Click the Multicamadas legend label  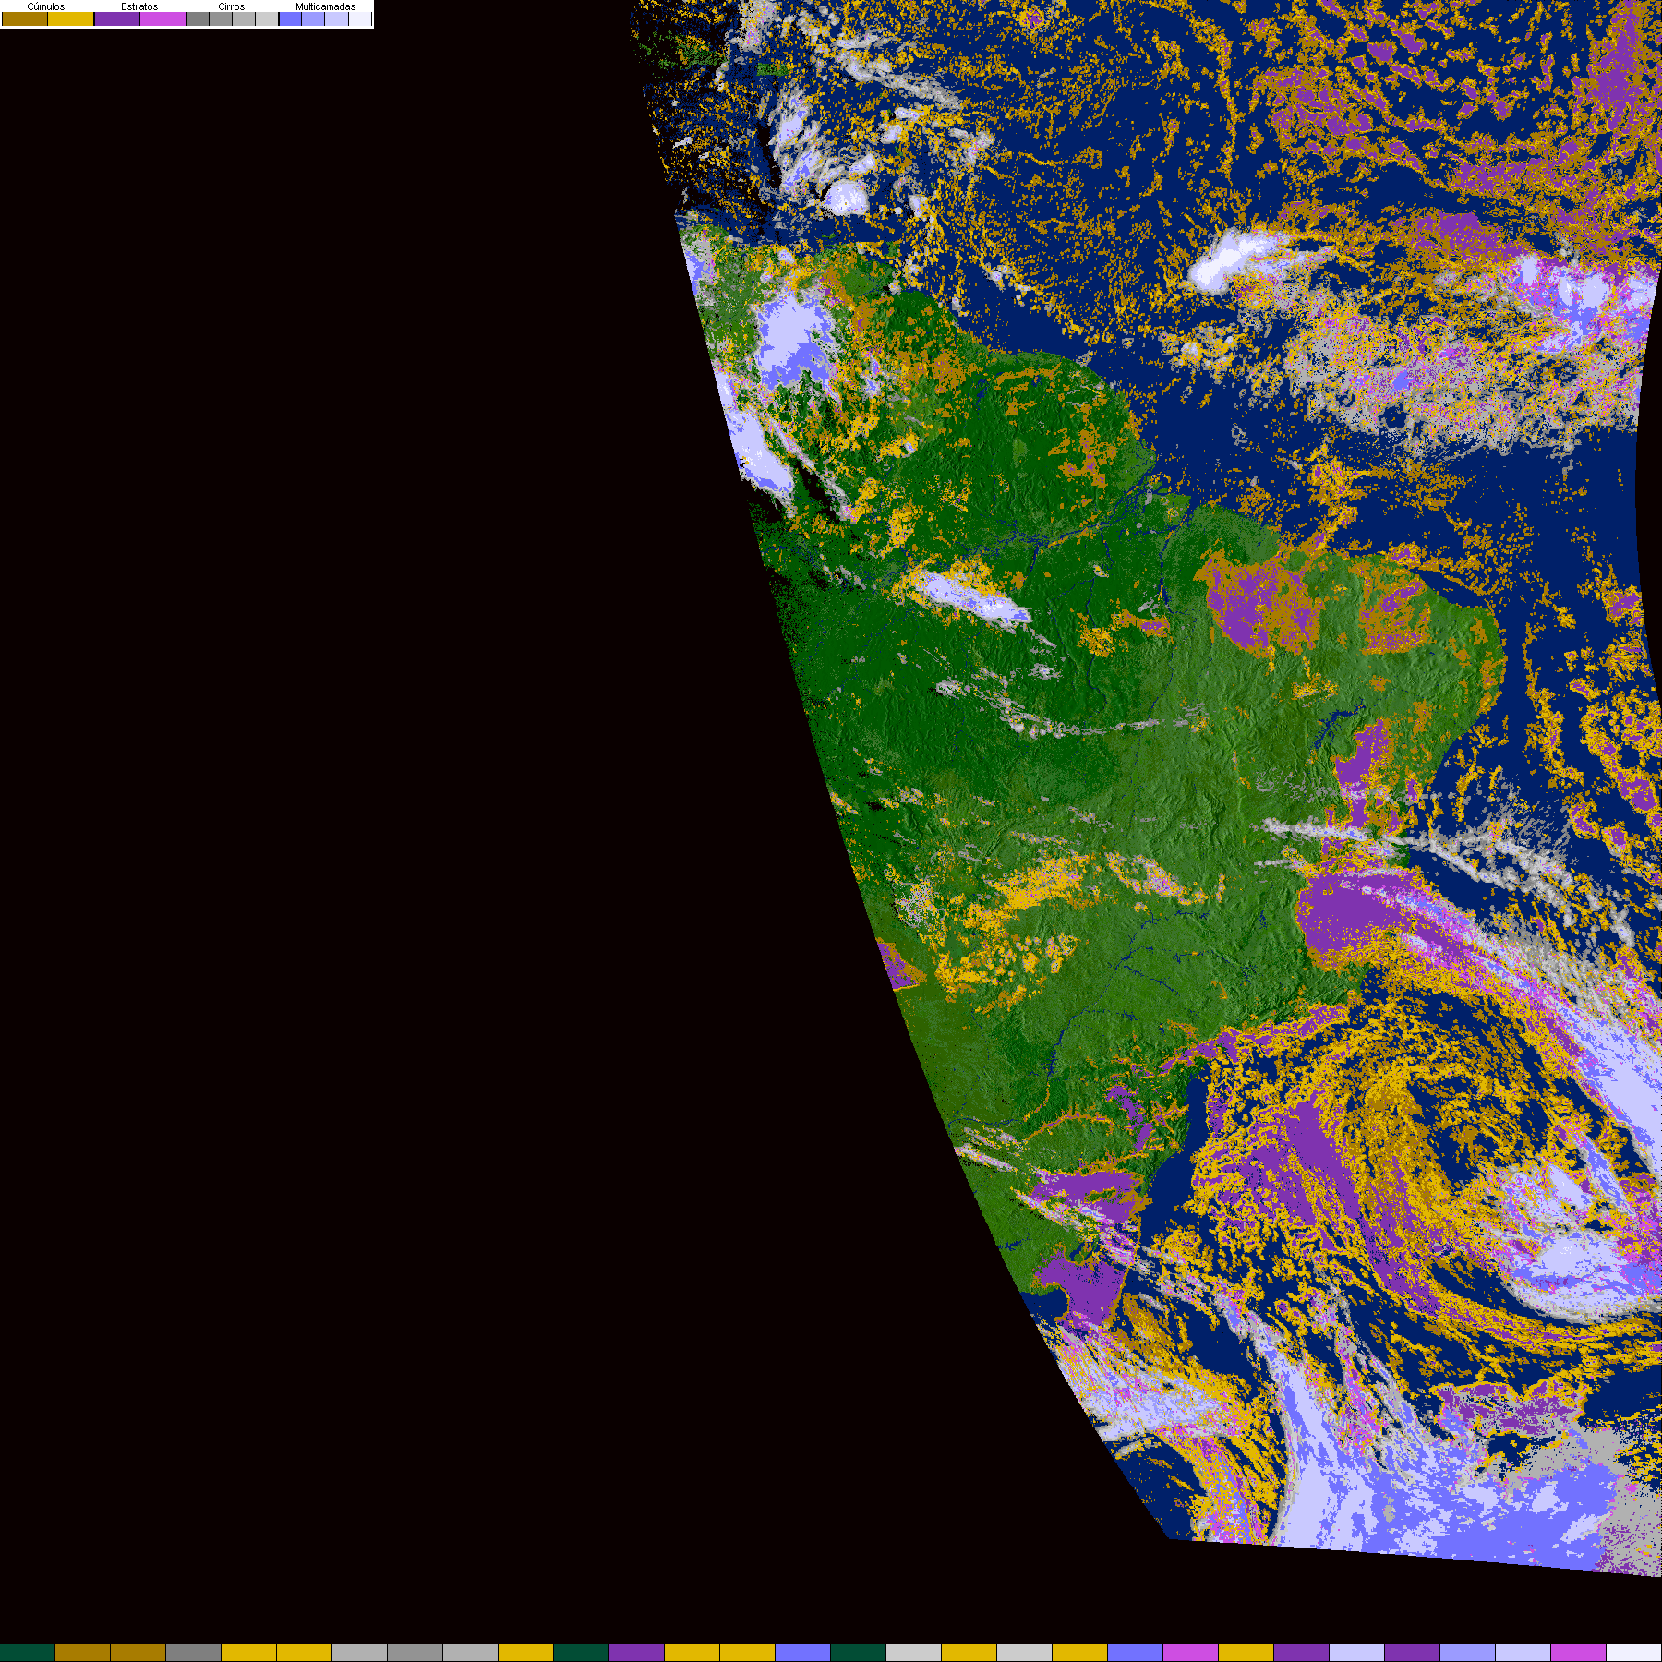pyautogui.click(x=326, y=6)
